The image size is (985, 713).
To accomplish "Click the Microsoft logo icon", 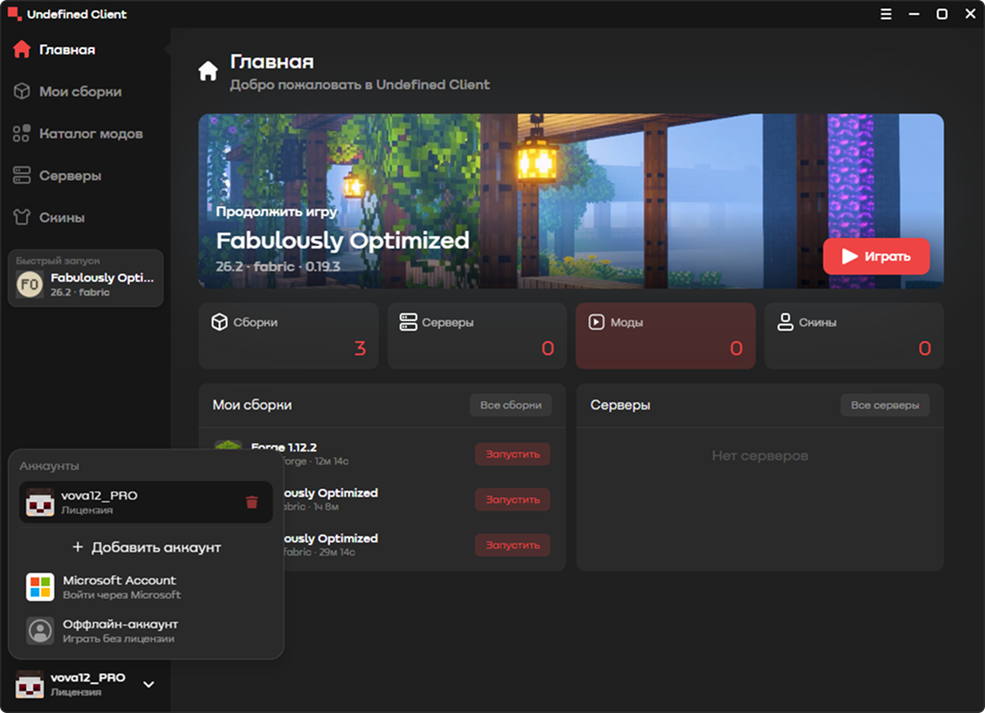I will pyautogui.click(x=40, y=587).
